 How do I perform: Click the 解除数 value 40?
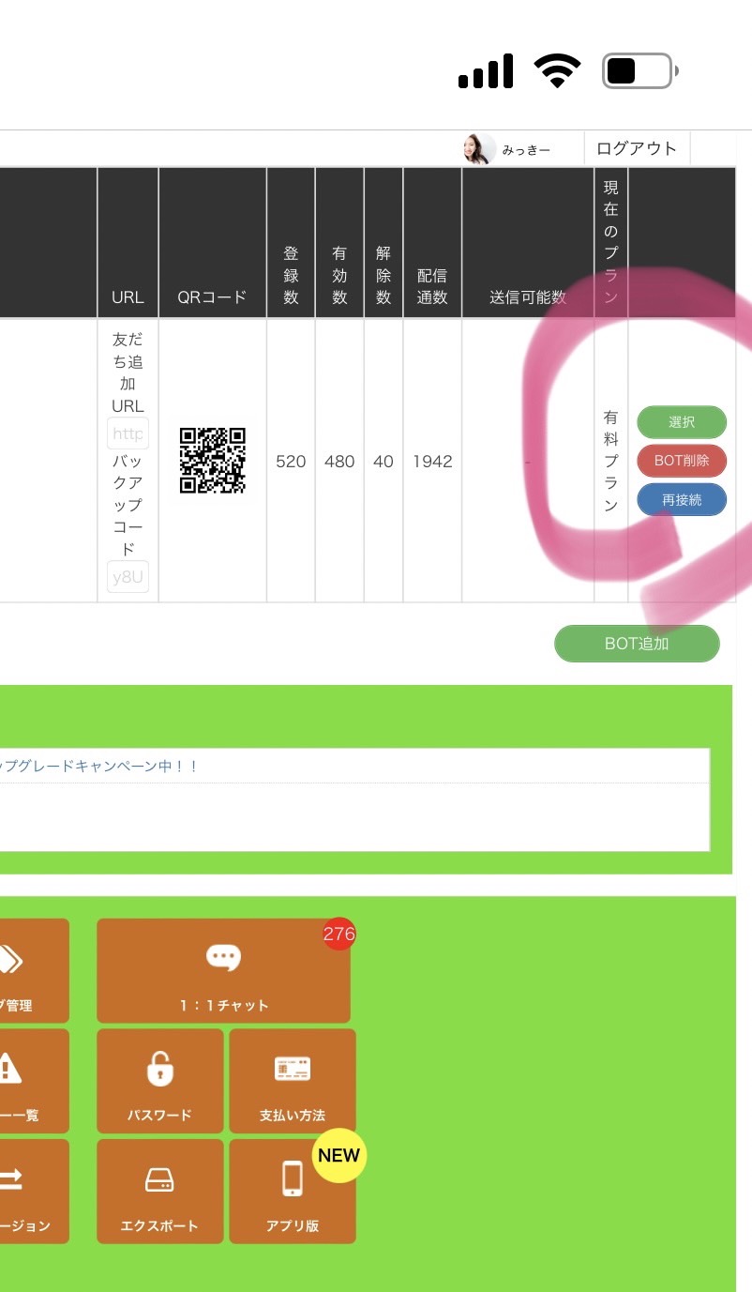pyautogui.click(x=384, y=462)
